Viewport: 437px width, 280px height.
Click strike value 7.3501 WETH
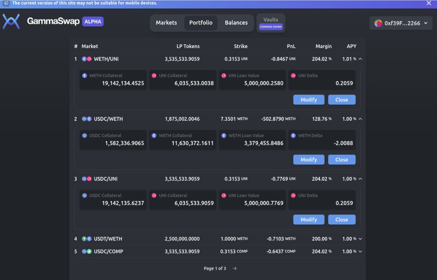[x=234, y=119]
